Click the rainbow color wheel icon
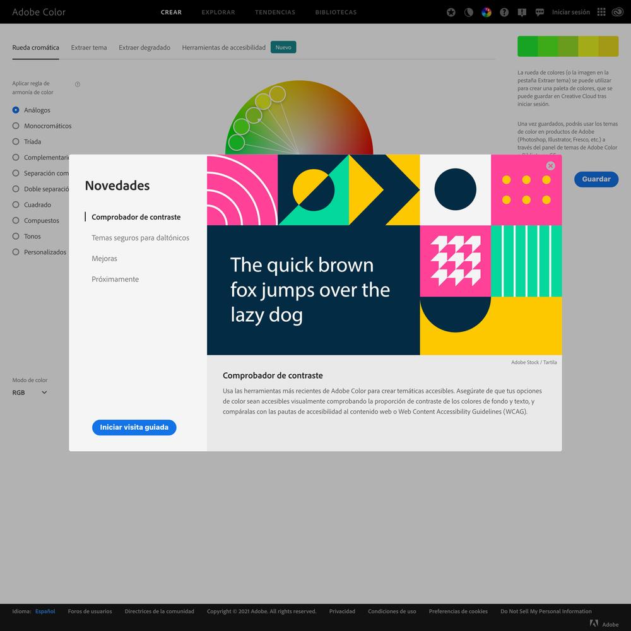 (x=486, y=12)
